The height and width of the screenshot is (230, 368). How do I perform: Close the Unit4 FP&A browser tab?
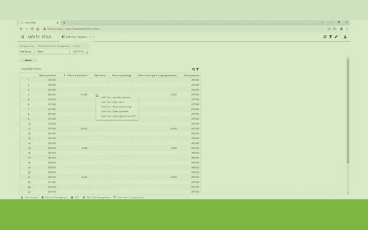tap(57, 23)
